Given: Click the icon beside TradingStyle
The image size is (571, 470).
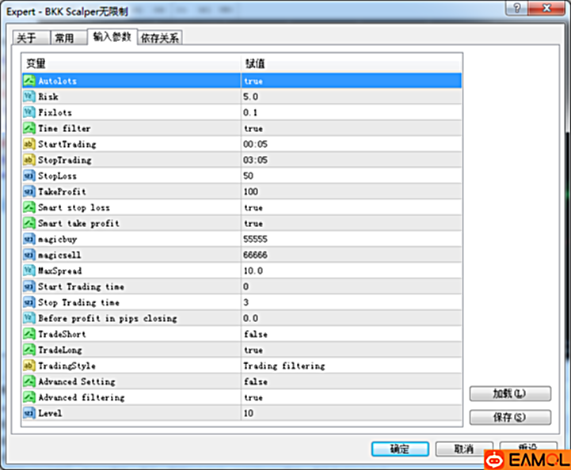Looking at the screenshot, I should pyautogui.click(x=29, y=366).
